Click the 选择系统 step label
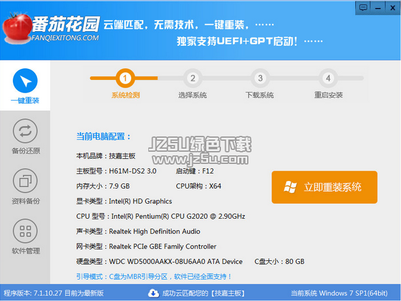The width and height of the screenshot is (401, 301). point(193,95)
